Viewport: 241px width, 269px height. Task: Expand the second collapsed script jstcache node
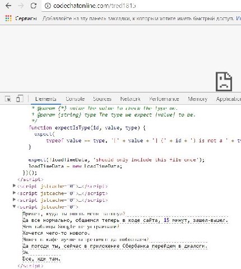coord(14,193)
